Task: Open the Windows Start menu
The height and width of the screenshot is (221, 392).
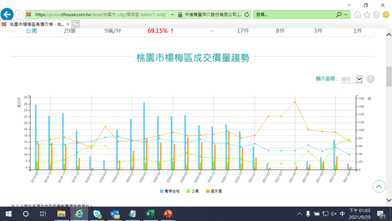Action: pyautogui.click(x=9, y=214)
